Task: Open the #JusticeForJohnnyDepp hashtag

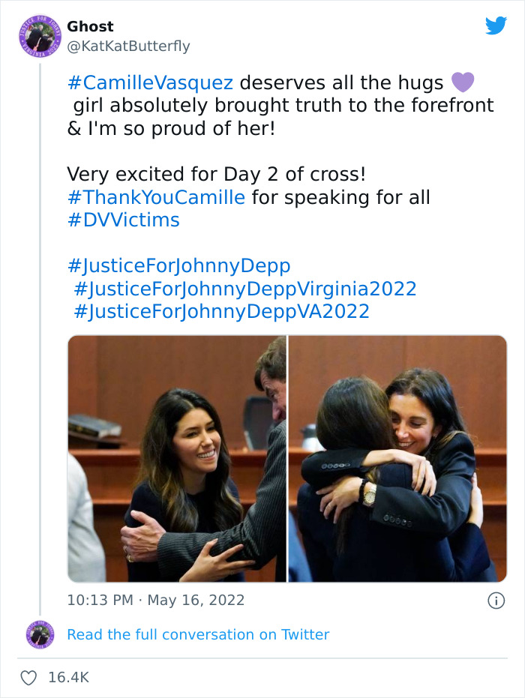Action: point(178,265)
